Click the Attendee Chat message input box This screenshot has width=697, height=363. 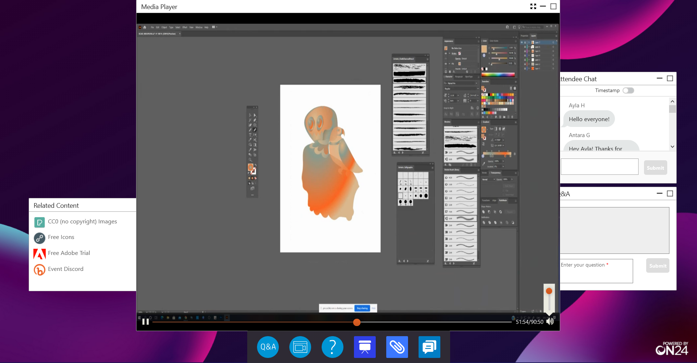(599, 167)
